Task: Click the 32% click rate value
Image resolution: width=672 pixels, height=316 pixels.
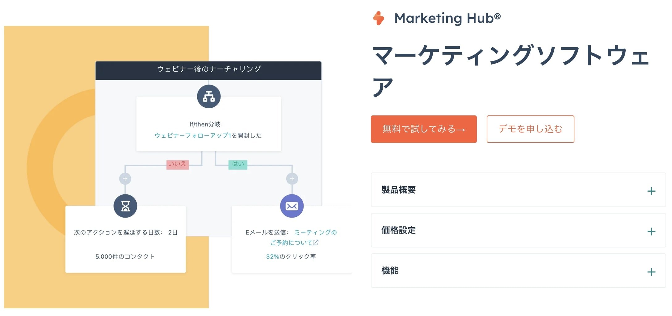Action: [x=272, y=256]
